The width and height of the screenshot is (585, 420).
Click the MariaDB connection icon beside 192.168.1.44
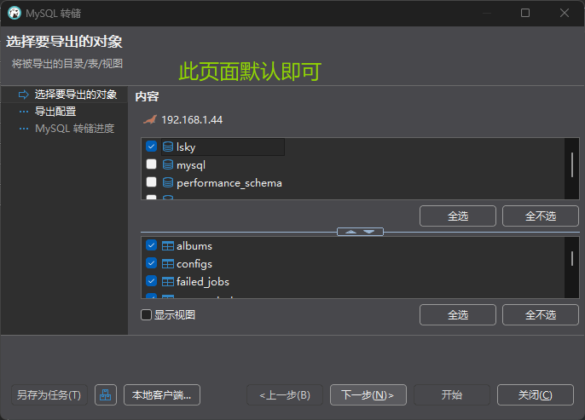pyautogui.click(x=150, y=119)
